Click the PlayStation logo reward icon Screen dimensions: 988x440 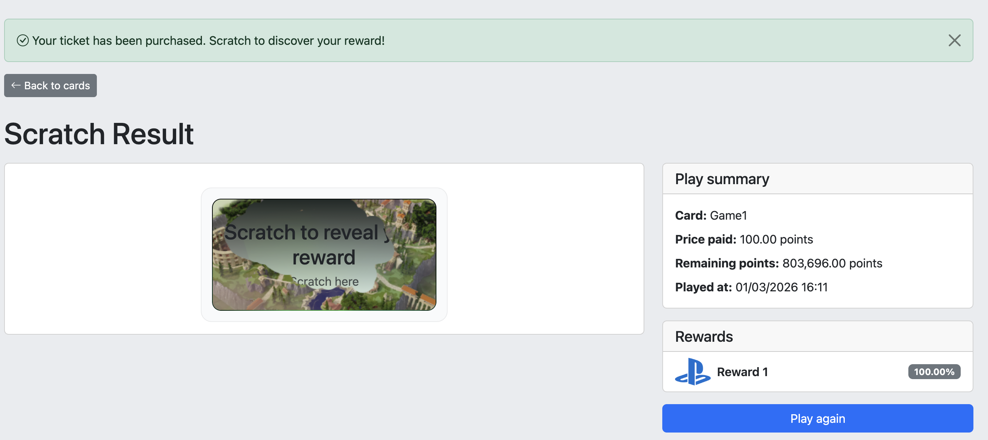pyautogui.click(x=692, y=371)
